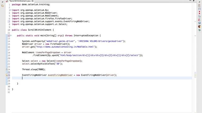Open the brown-and-black view icon in right trim
Screen dimensions: 202x113
tap(199, 26)
